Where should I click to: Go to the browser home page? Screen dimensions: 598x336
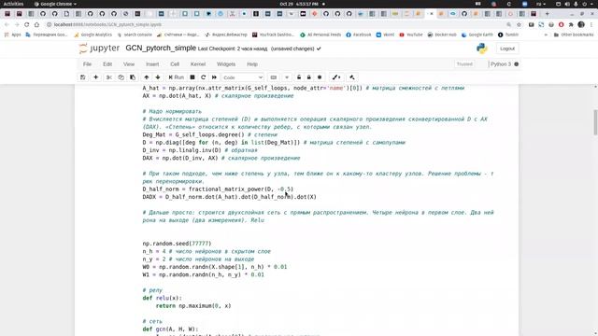point(36,24)
